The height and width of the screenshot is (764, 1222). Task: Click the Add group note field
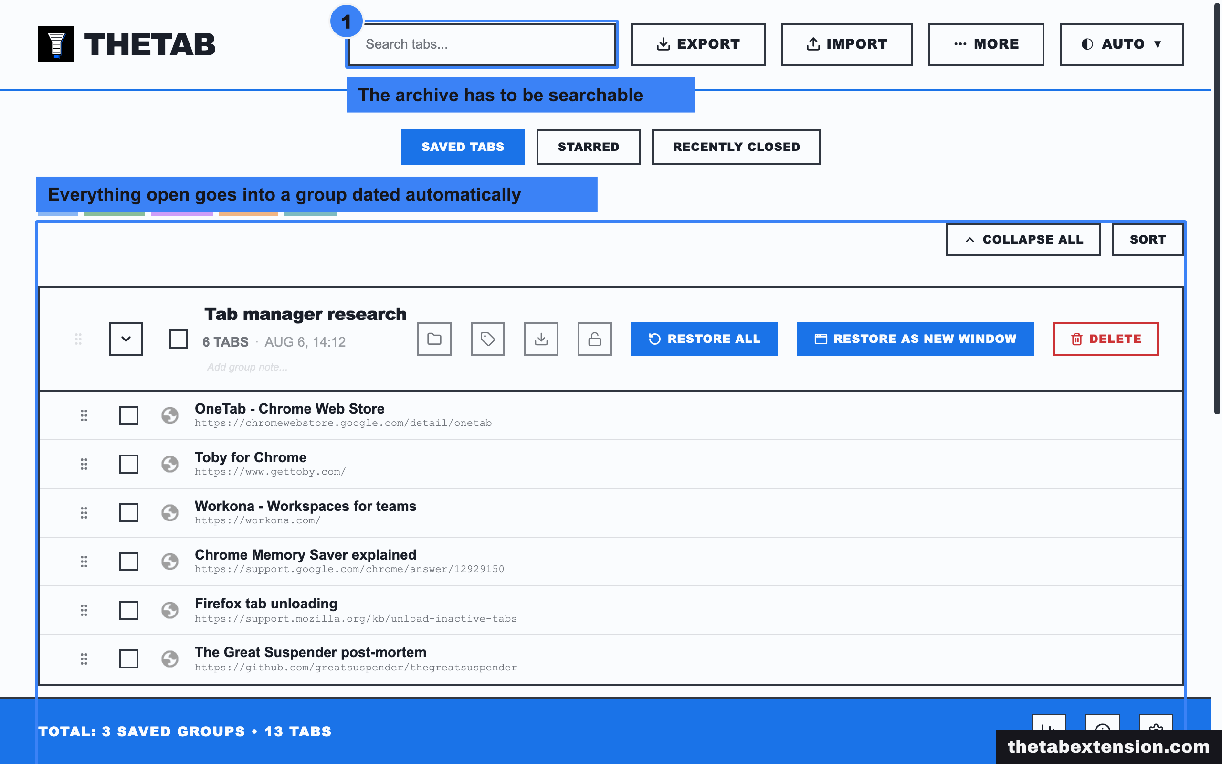[x=247, y=367]
